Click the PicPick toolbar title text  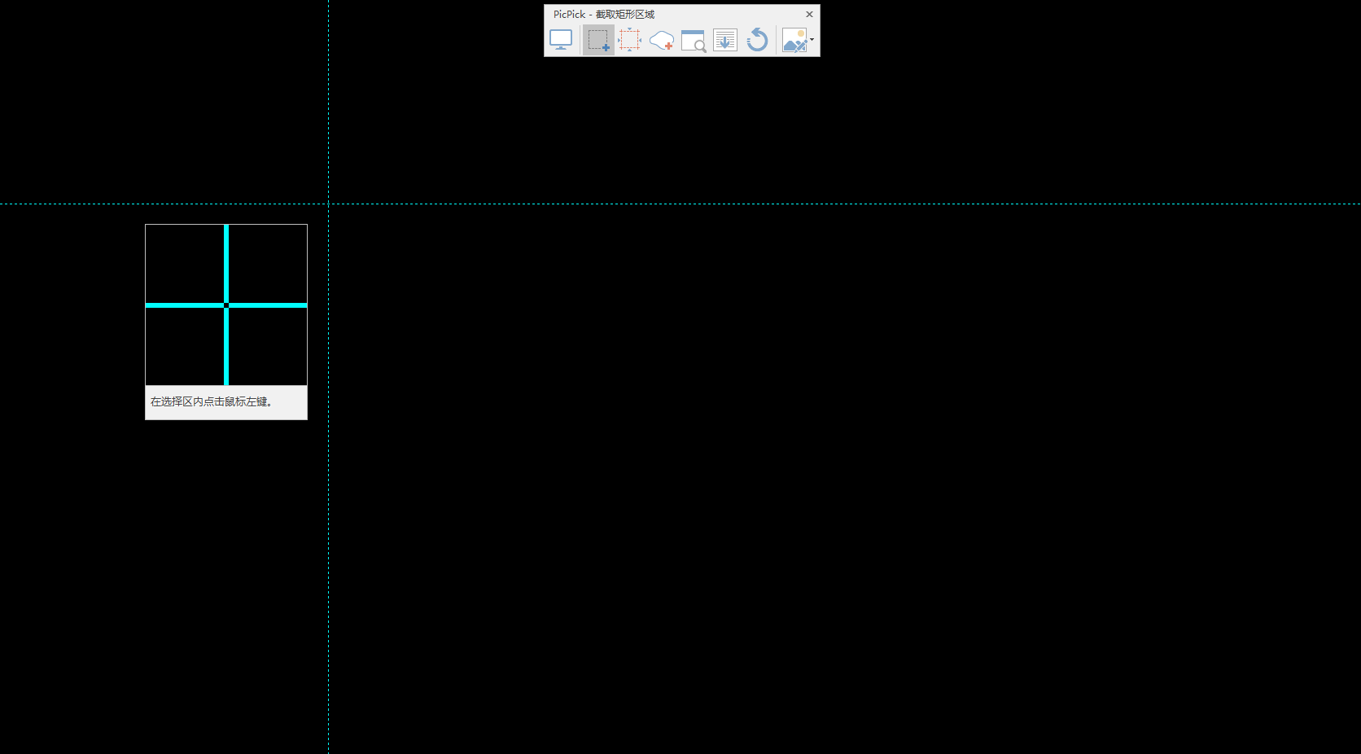click(x=603, y=14)
